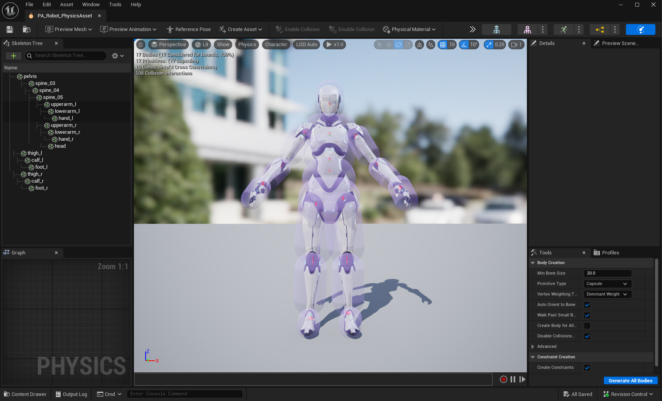
Task: Open the Skeleton editor mode icon
Action: pyautogui.click(x=496, y=29)
